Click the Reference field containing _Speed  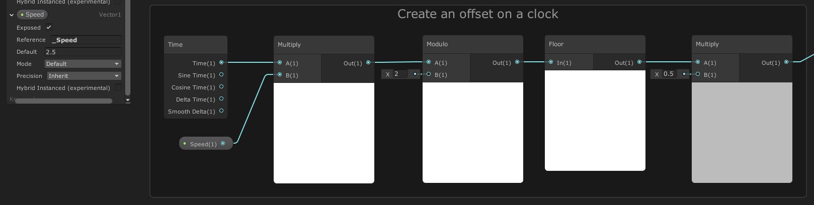(x=86, y=40)
